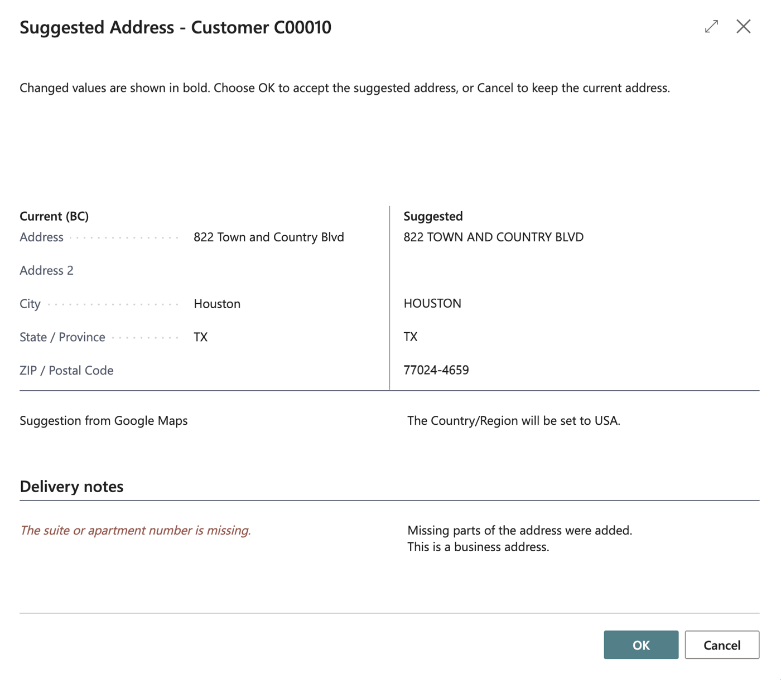Click the suggested address 822 TOWN AND COUNTRY BLVD
The image size is (781, 680).
[494, 237]
